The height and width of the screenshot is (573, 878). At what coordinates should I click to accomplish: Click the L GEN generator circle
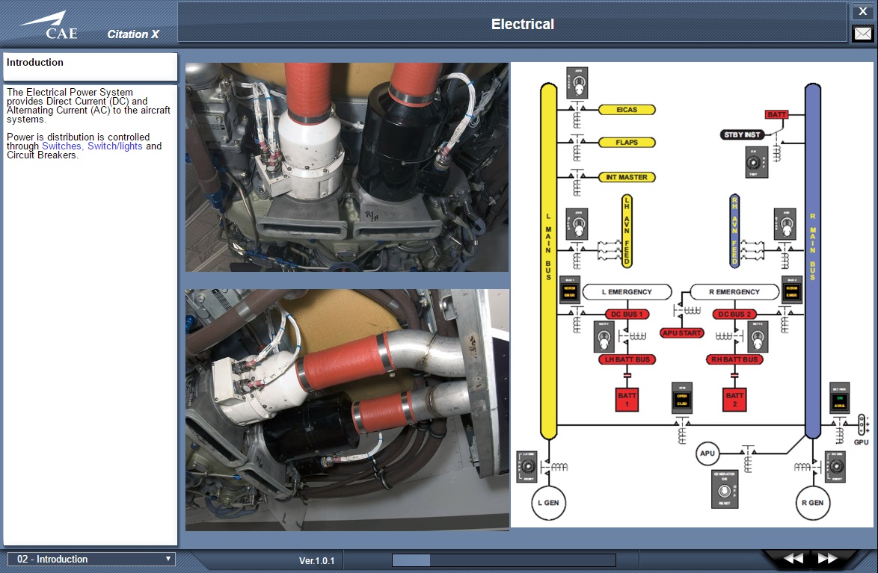tap(549, 502)
